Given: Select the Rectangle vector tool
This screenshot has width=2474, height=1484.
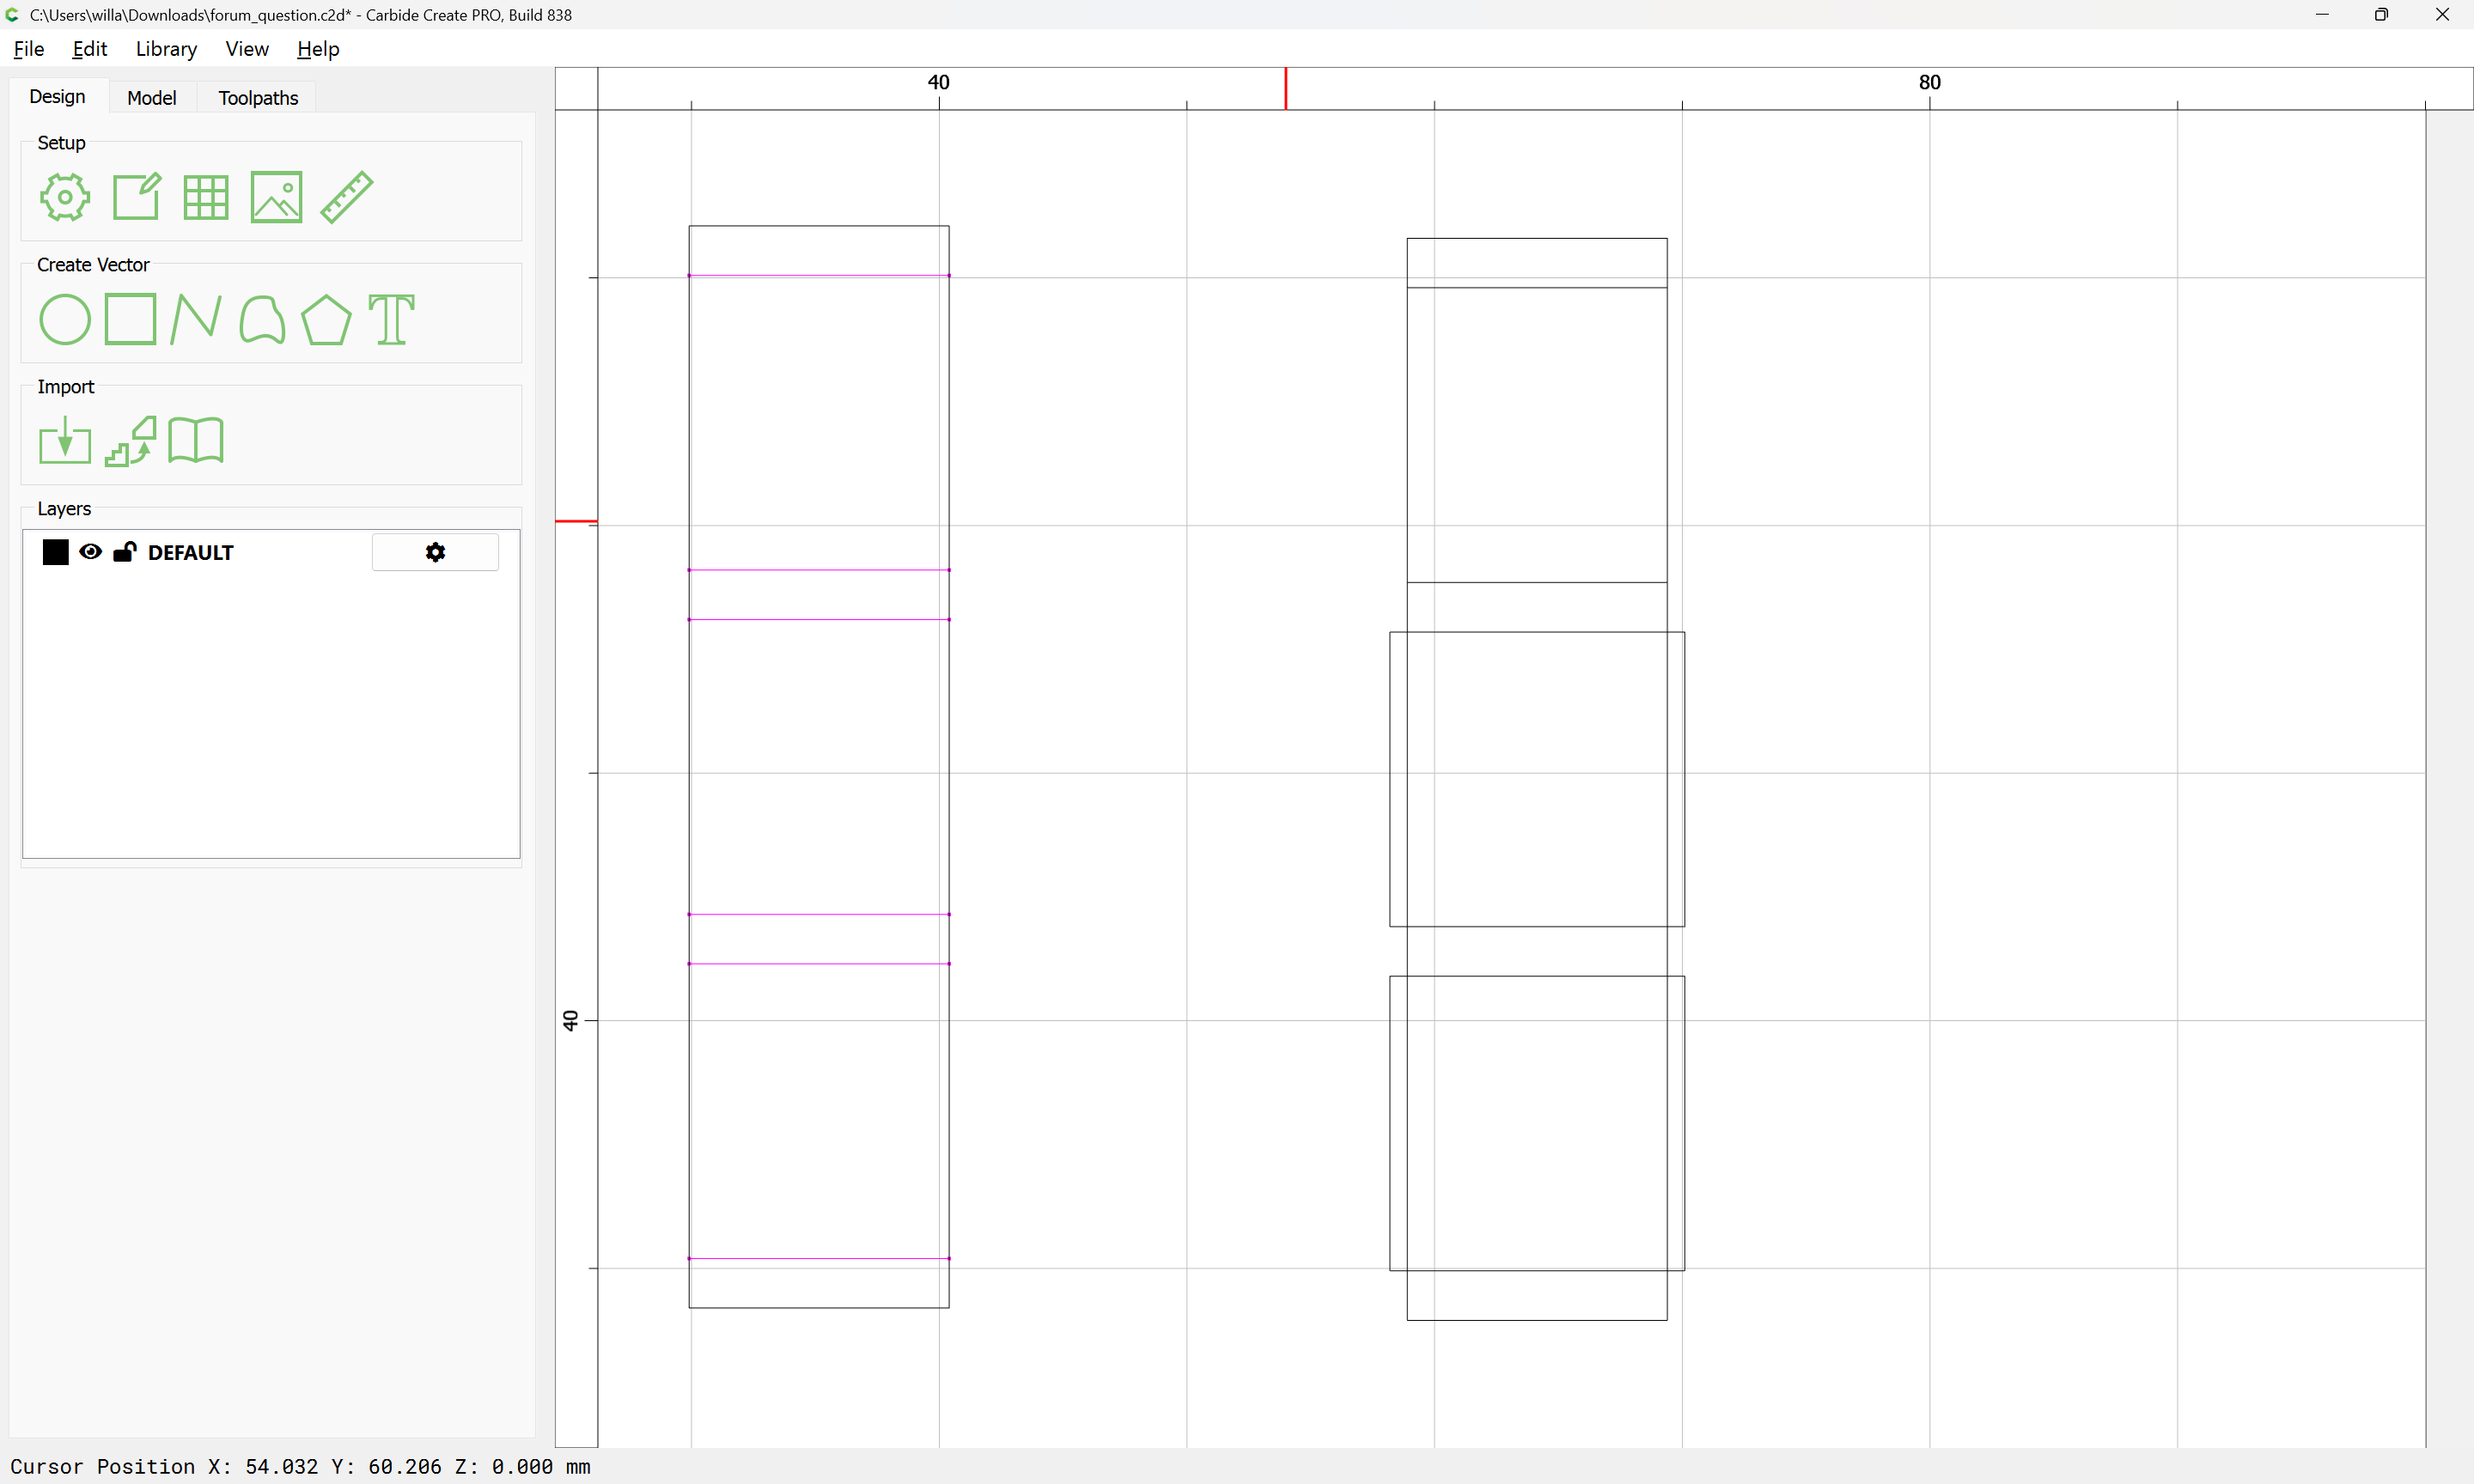Looking at the screenshot, I should tap(130, 319).
